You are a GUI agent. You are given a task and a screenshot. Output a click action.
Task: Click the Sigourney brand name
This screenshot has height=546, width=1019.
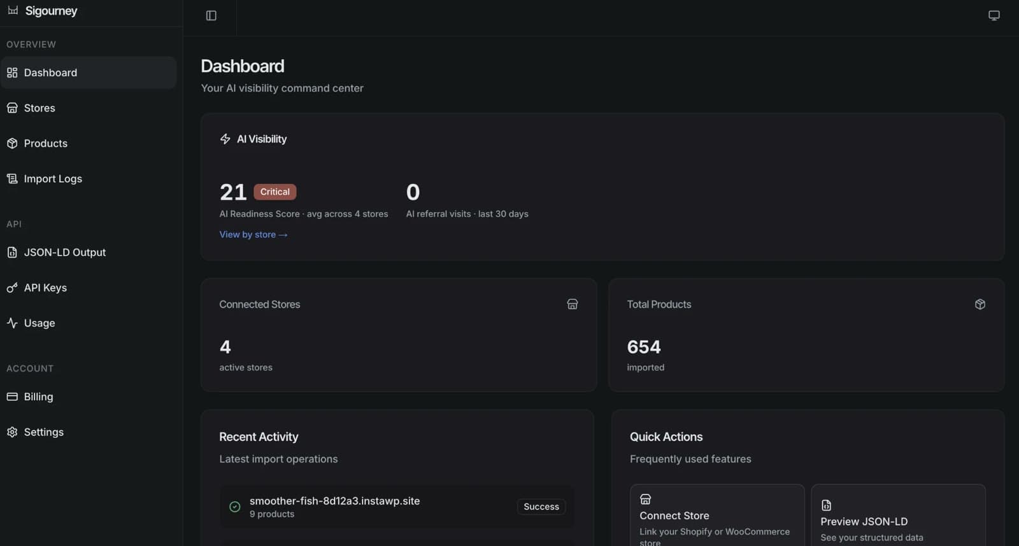pos(51,11)
